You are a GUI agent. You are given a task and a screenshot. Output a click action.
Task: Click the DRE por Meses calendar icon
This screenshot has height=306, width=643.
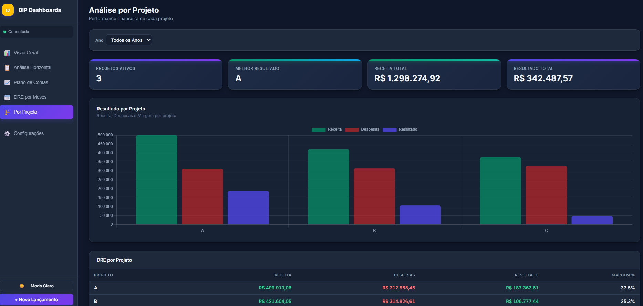(7, 97)
